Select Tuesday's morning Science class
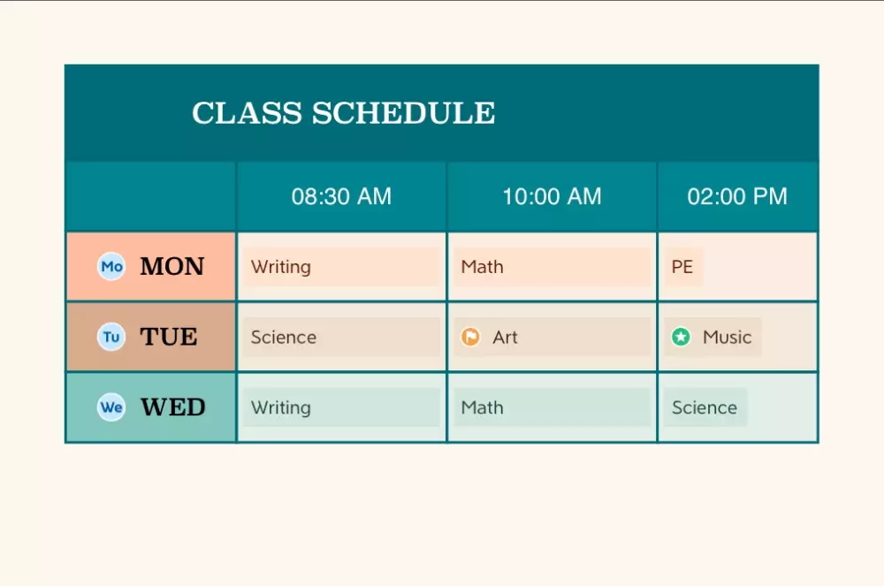Image resolution: width=884 pixels, height=586 pixels. pyautogui.click(x=341, y=338)
